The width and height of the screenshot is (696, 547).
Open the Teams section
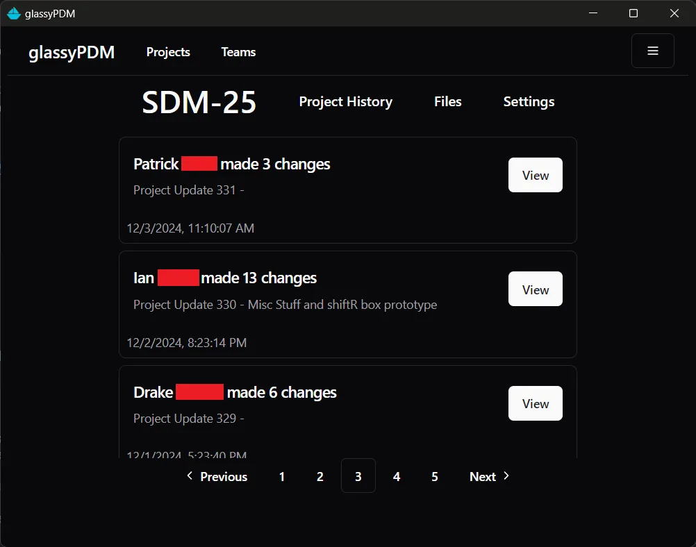click(238, 52)
